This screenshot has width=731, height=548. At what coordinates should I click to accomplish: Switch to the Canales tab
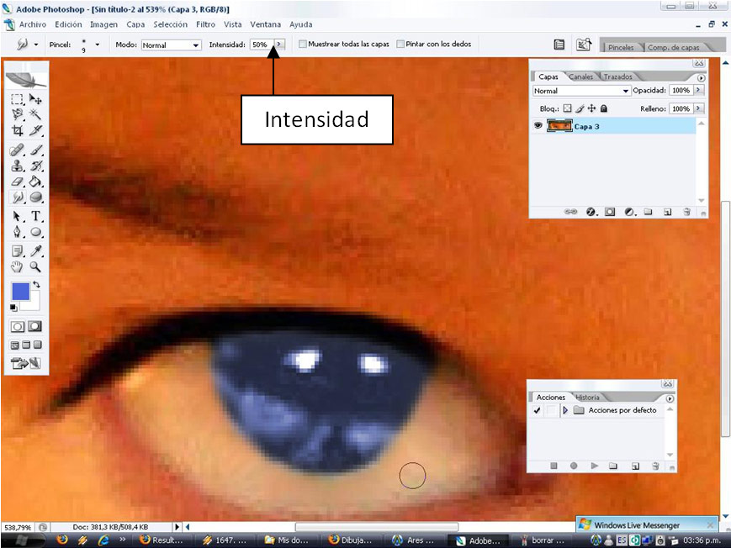pos(579,76)
